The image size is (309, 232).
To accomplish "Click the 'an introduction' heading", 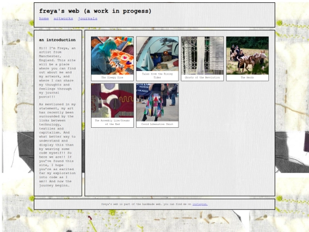I will (x=57, y=40).
